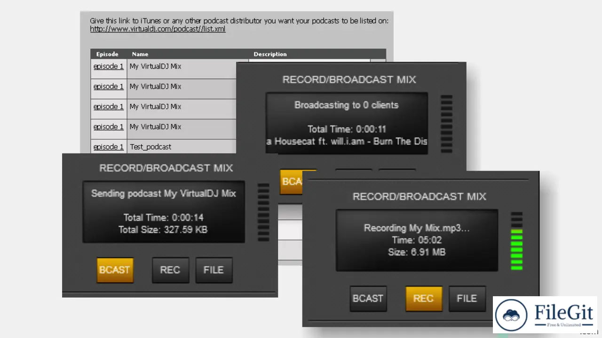Click RECORD/BROADCAST MIX title of Sending podcast panel
Screen dimensions: 602x338
[166, 168]
